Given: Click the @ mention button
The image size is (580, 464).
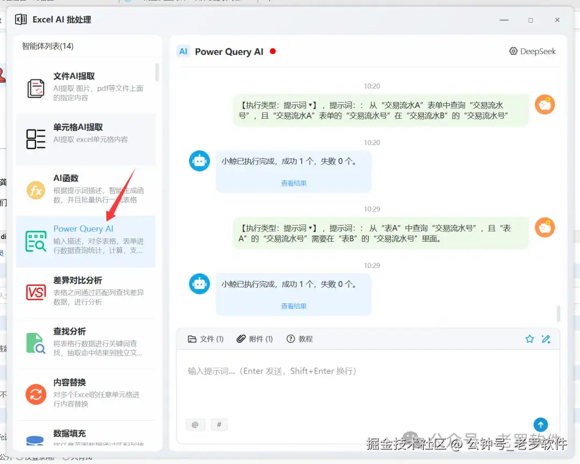Looking at the screenshot, I should 195,424.
